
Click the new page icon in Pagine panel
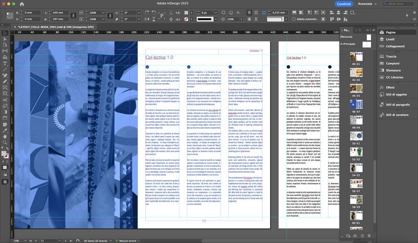[362, 236]
